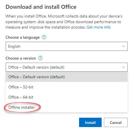Click help icon beside Choose a language
Screen dimensions: 133x131
click(44, 37)
